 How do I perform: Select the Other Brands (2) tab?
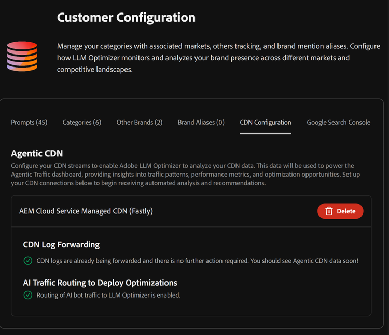tap(140, 122)
